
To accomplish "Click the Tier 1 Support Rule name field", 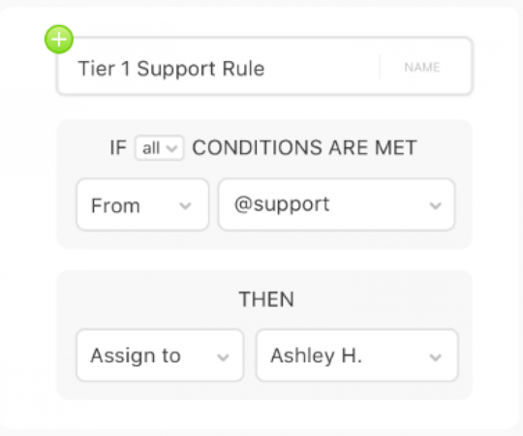I will coord(264,67).
